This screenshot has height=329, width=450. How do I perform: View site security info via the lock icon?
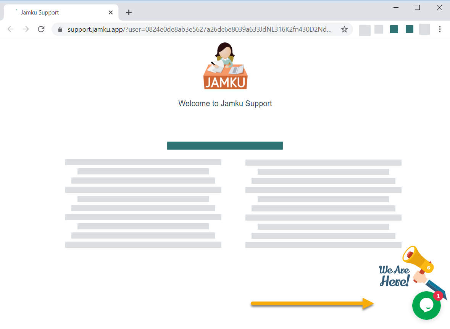[60, 29]
